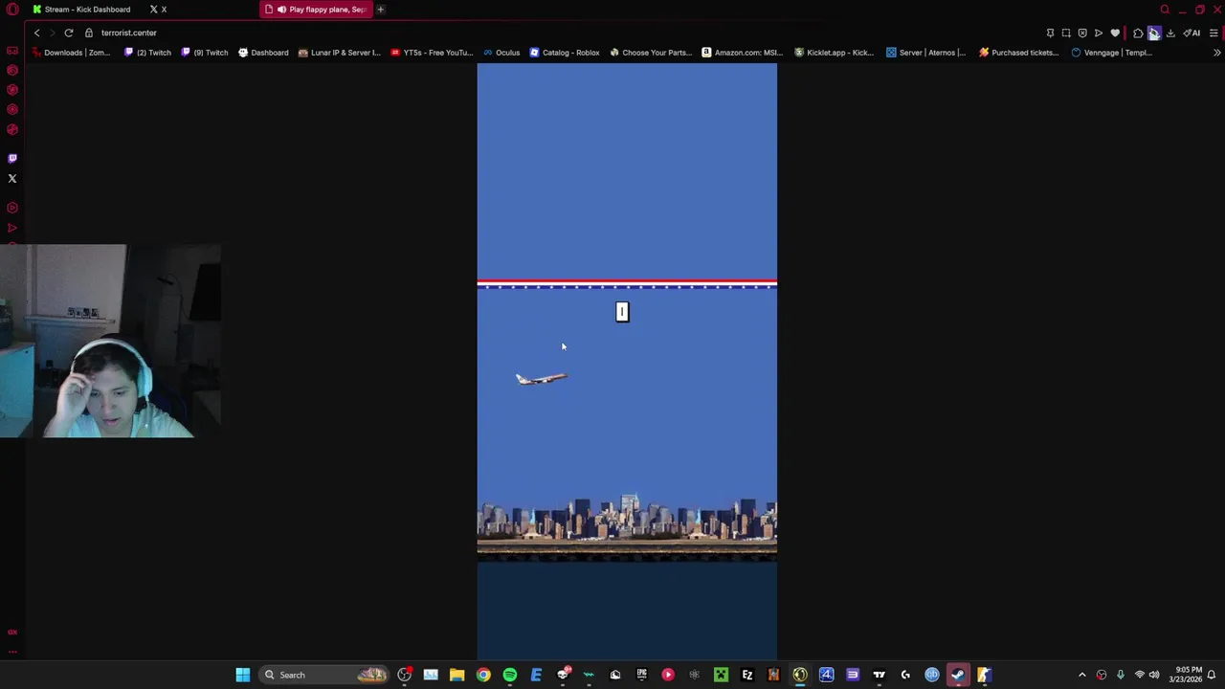Launch Google Chrome from the taskbar
Viewport: 1225px width, 689px height.
(x=483, y=675)
